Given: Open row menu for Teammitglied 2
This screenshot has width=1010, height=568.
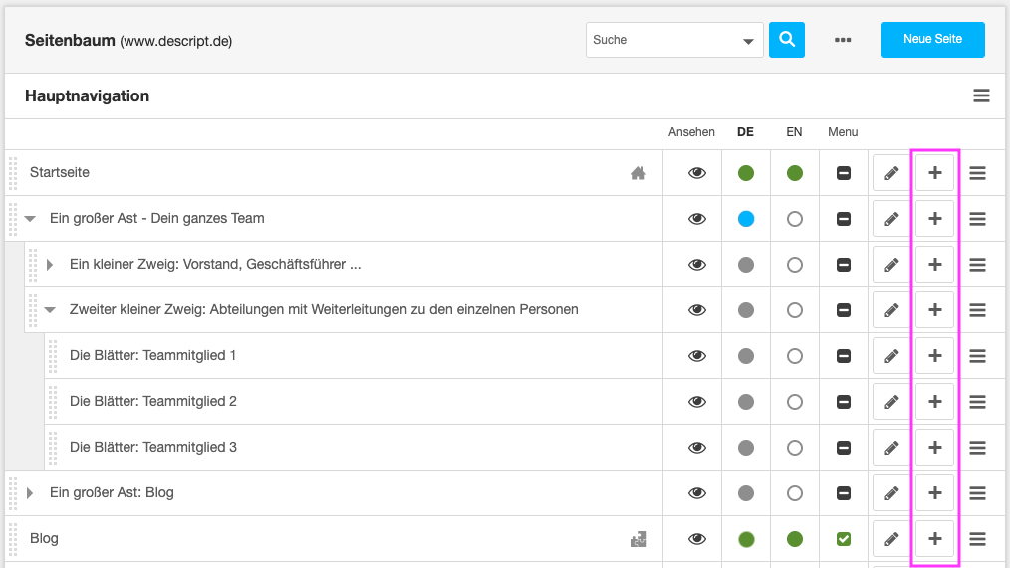Looking at the screenshot, I should coord(977,402).
